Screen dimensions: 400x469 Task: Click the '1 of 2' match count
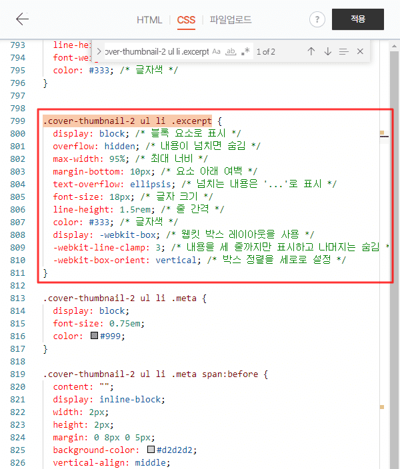tap(266, 52)
